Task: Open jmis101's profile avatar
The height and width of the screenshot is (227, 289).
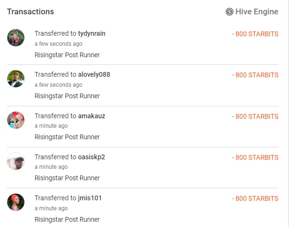Action: [16, 202]
